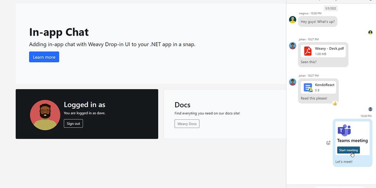
Task: Click johan's avatar beside Weavy Deck message
Action: (x=293, y=46)
